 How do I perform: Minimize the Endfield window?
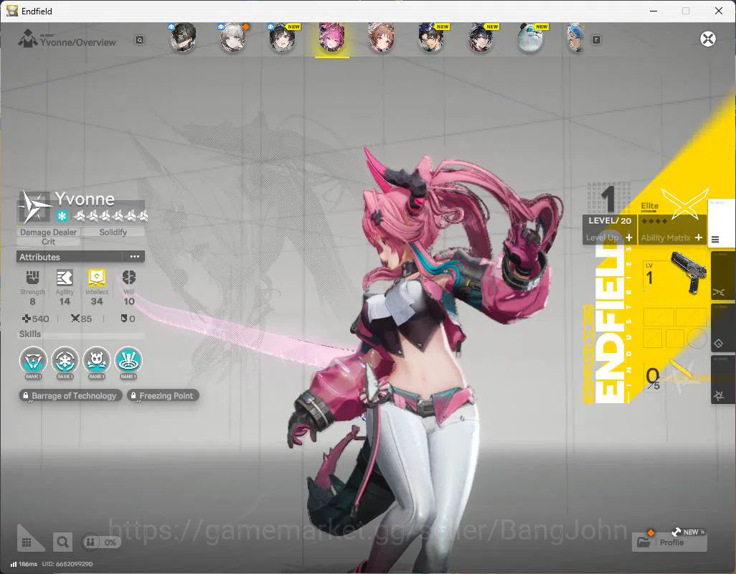click(653, 11)
